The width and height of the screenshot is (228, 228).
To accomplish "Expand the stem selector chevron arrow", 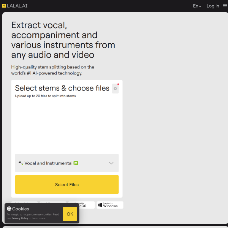I will point(111,163).
